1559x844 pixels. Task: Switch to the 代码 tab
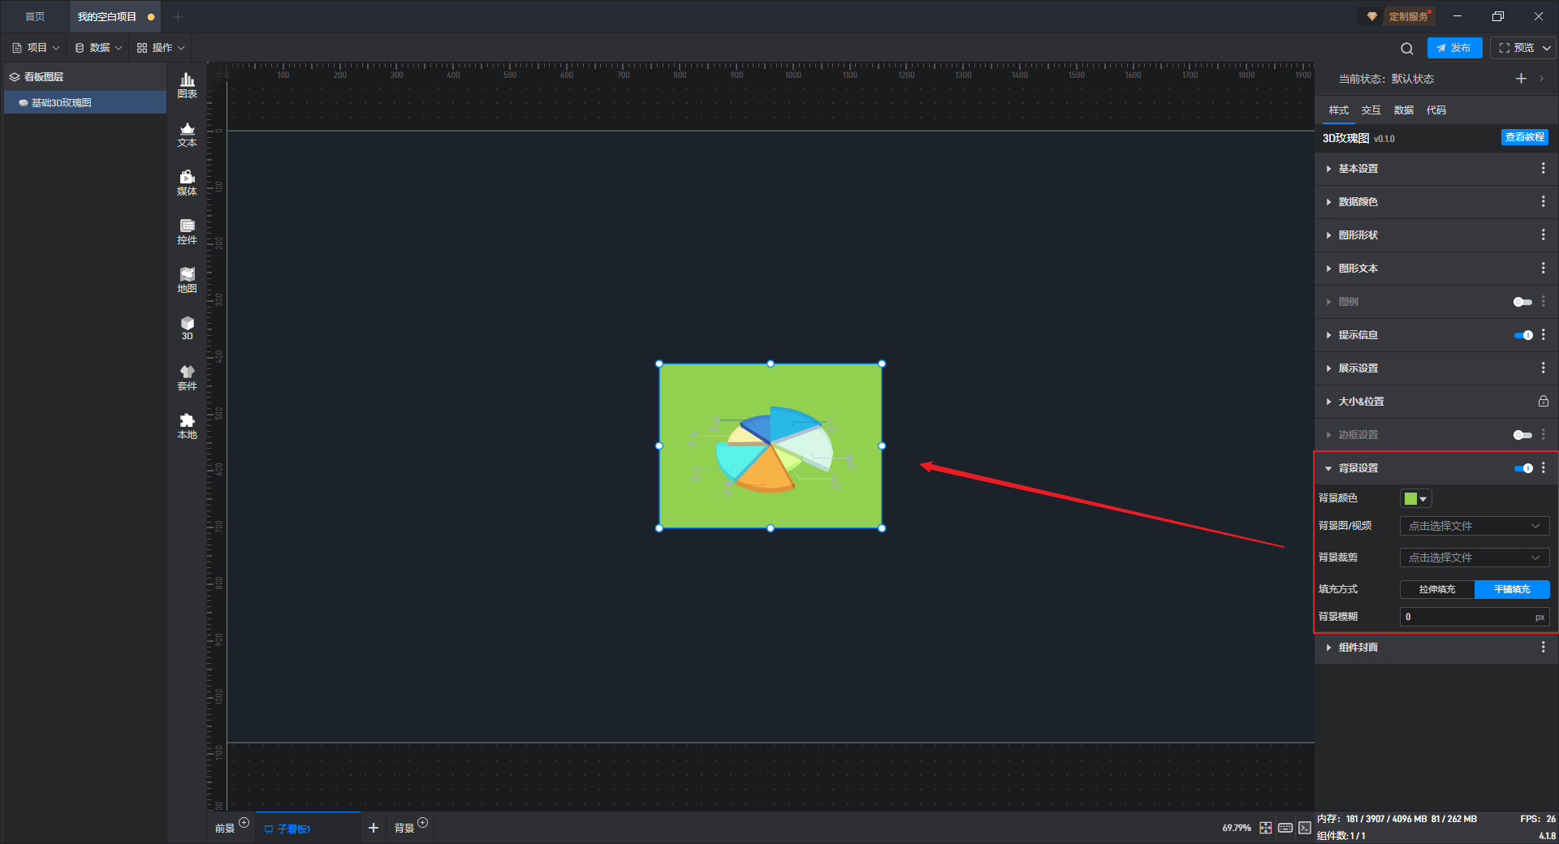click(1436, 110)
